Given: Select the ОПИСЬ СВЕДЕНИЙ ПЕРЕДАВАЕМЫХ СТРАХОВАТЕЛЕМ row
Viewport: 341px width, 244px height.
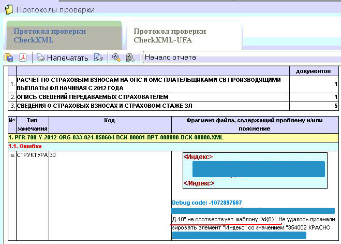Looking at the screenshot, I should coord(173,97).
